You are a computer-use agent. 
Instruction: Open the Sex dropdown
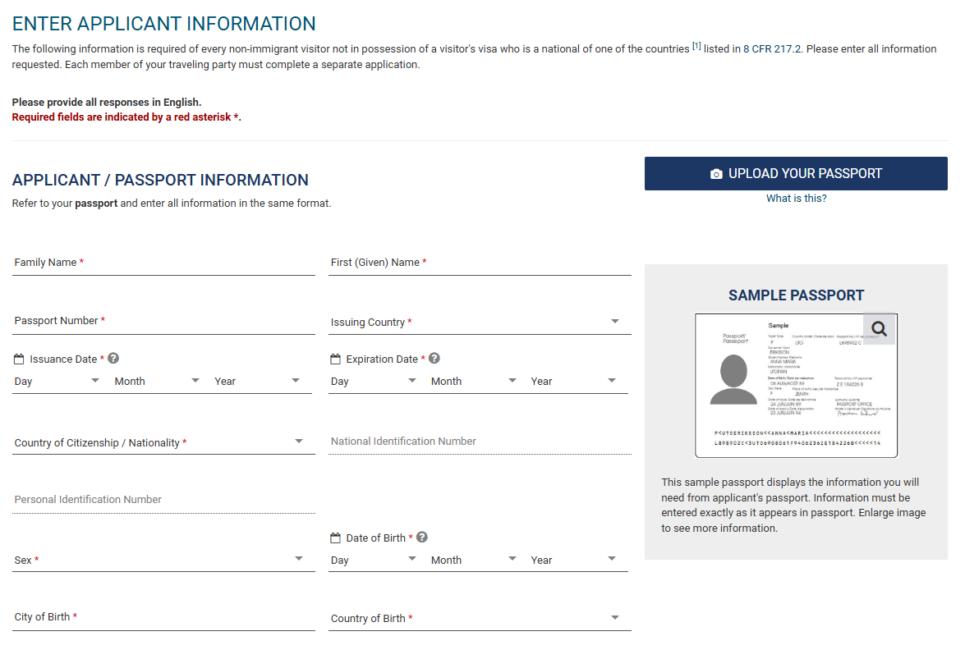pyautogui.click(x=299, y=558)
